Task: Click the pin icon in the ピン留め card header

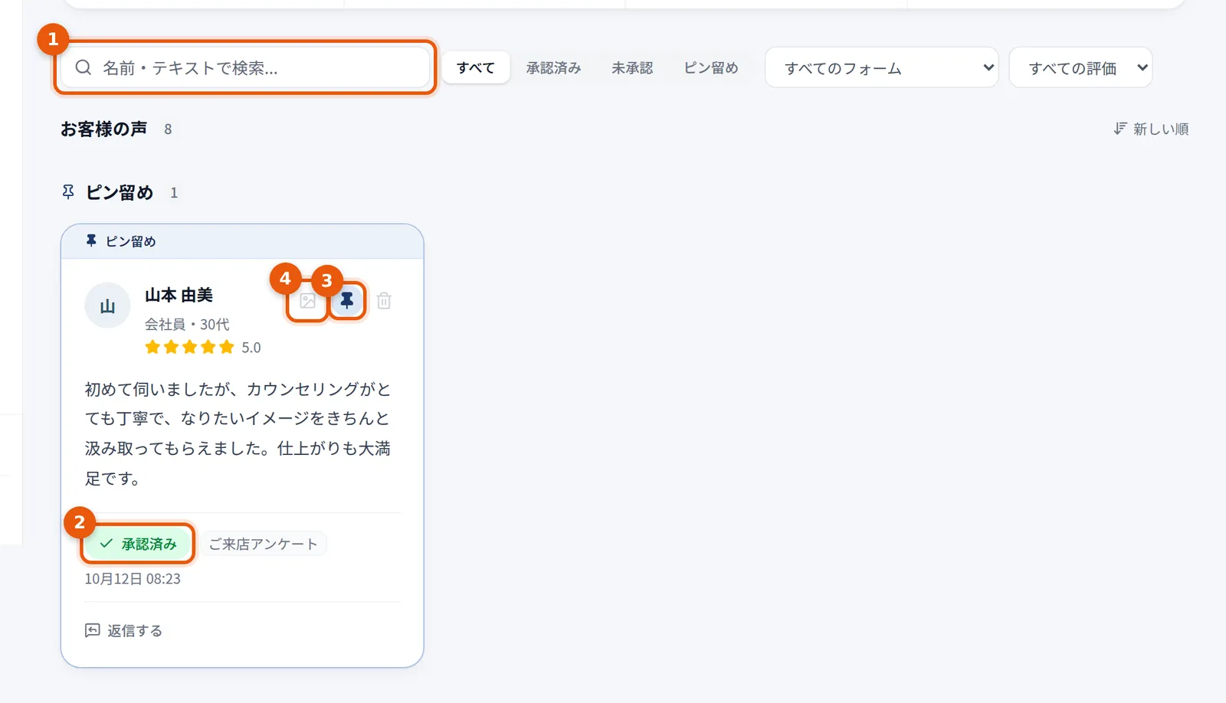Action: click(91, 241)
